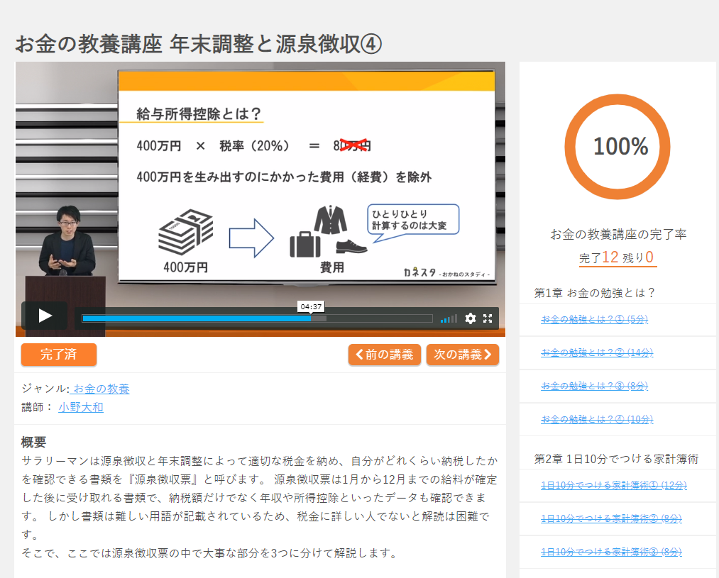Enter fullscreen video mode
This screenshot has height=578, width=719.
(x=488, y=318)
